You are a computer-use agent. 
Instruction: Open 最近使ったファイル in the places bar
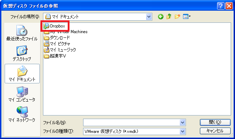22,33
